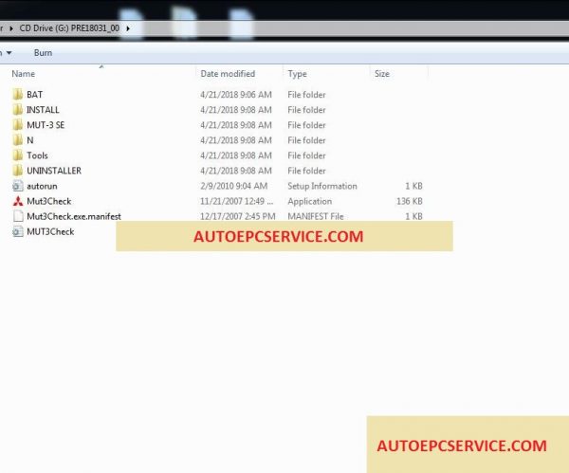Select the UNINSTALLER folder icon
Image resolution: width=569 pixels, height=473 pixels.
(17, 171)
